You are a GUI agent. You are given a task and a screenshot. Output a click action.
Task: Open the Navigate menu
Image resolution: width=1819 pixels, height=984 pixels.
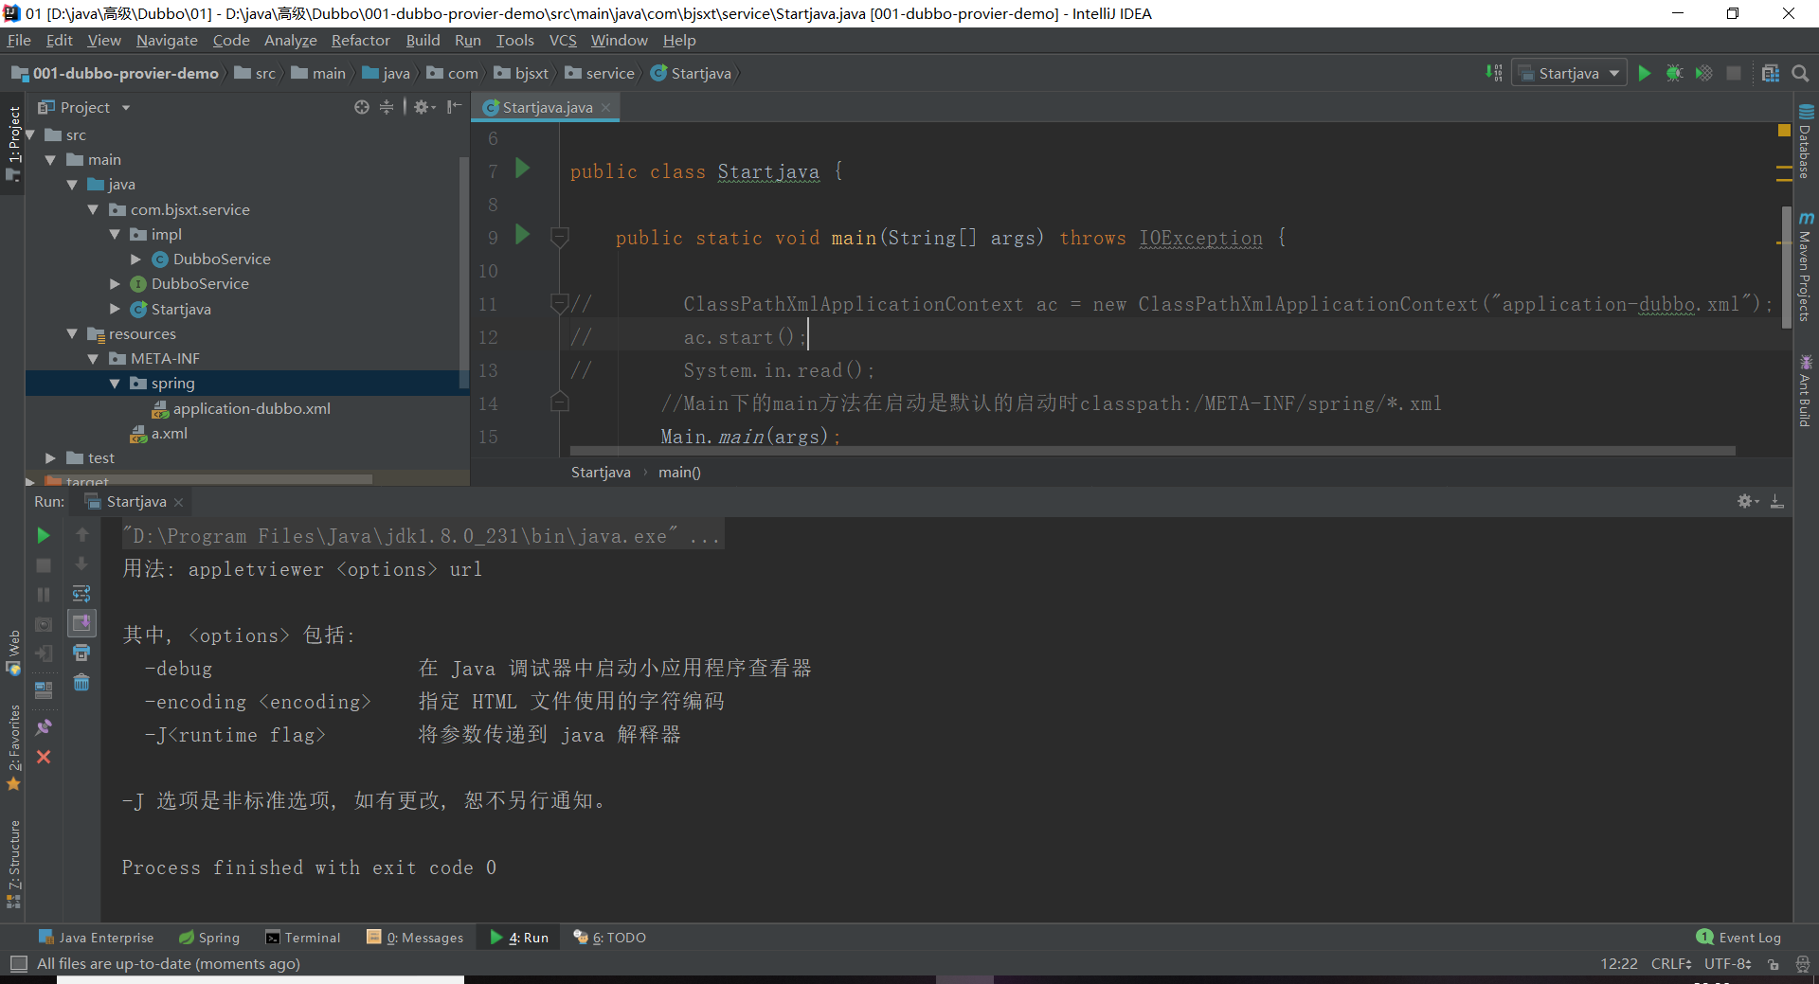(167, 40)
